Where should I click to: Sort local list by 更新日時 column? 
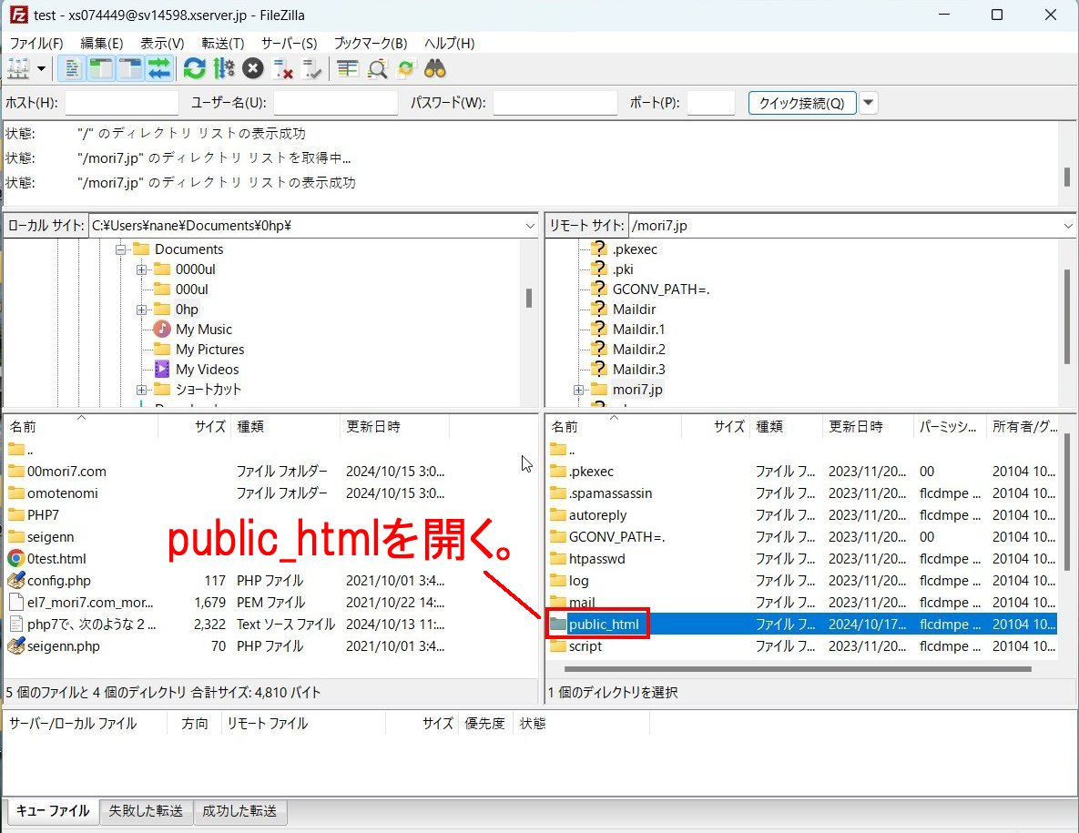(x=394, y=426)
